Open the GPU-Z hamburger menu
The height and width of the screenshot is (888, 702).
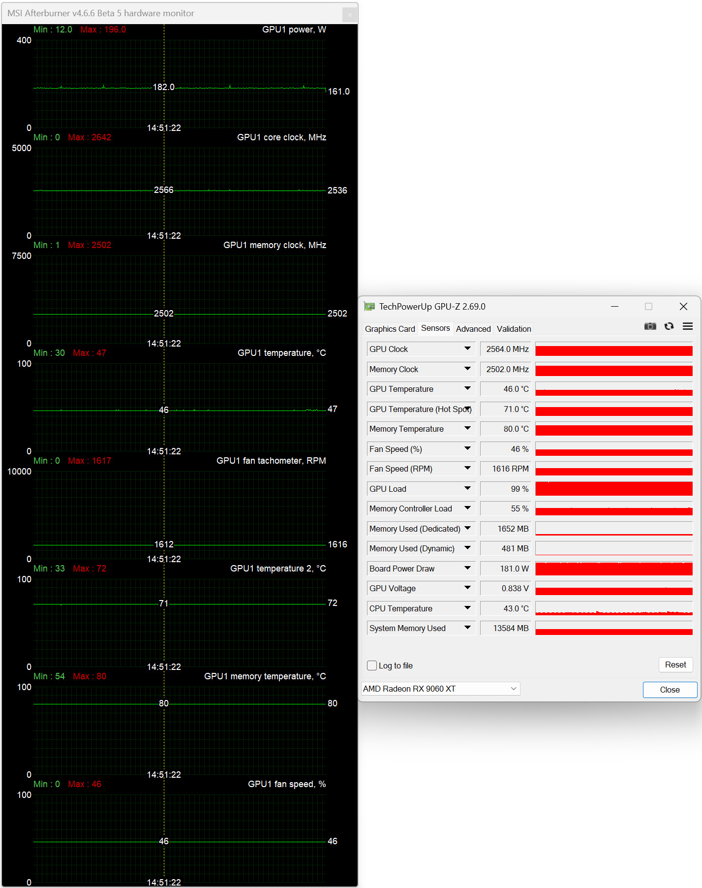688,326
